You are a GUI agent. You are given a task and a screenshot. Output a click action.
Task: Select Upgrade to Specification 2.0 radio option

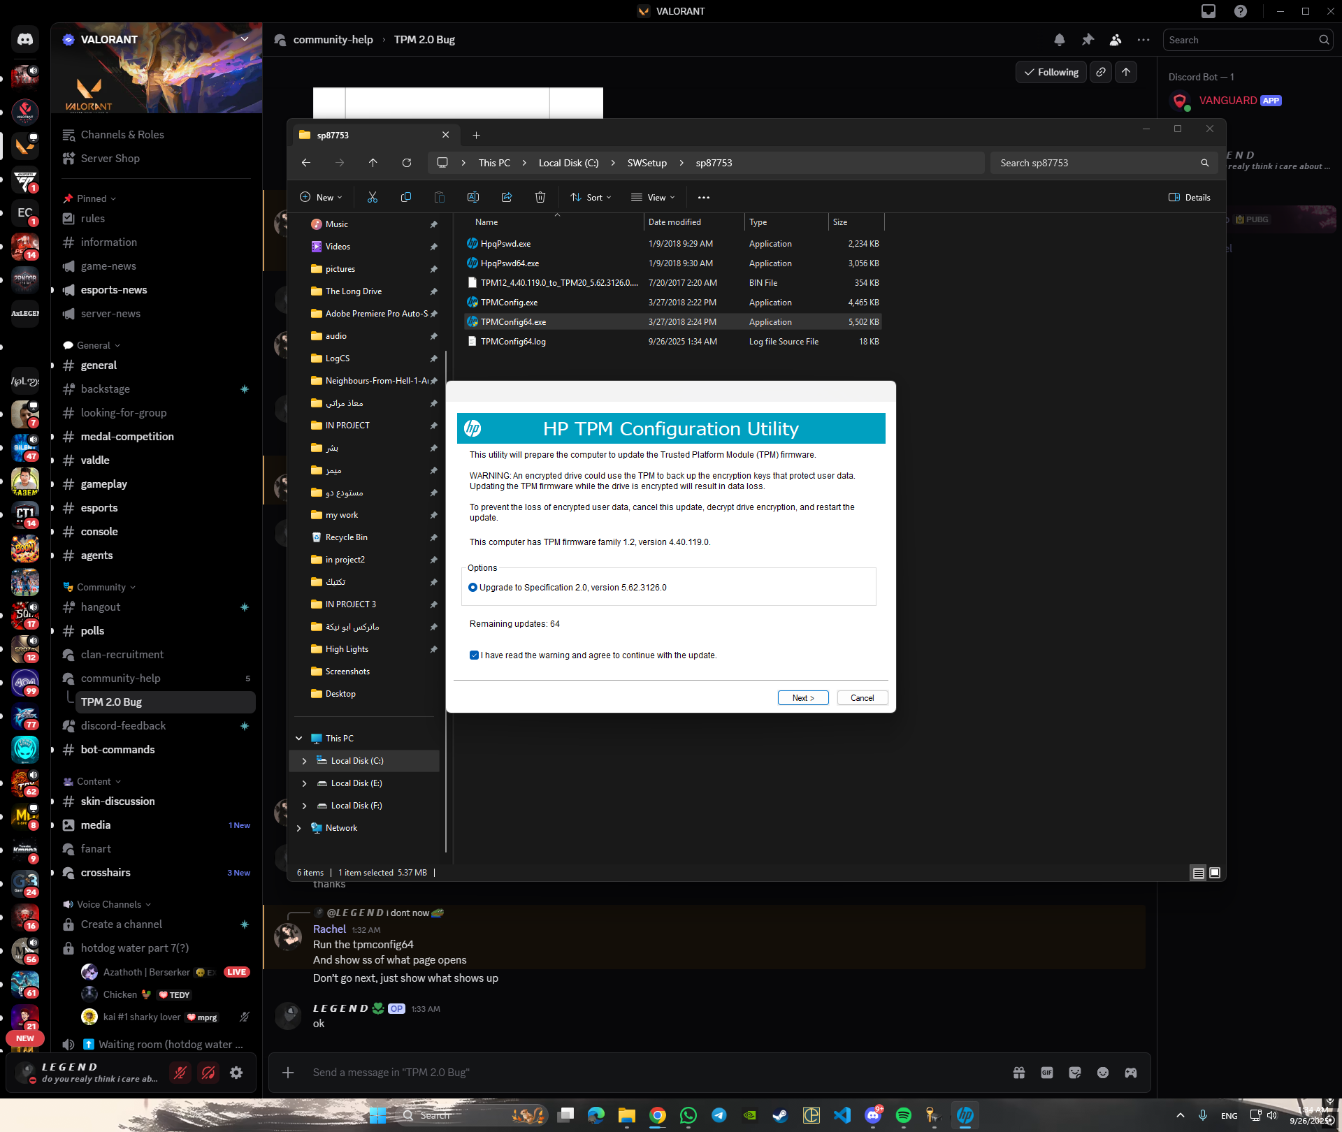473,588
